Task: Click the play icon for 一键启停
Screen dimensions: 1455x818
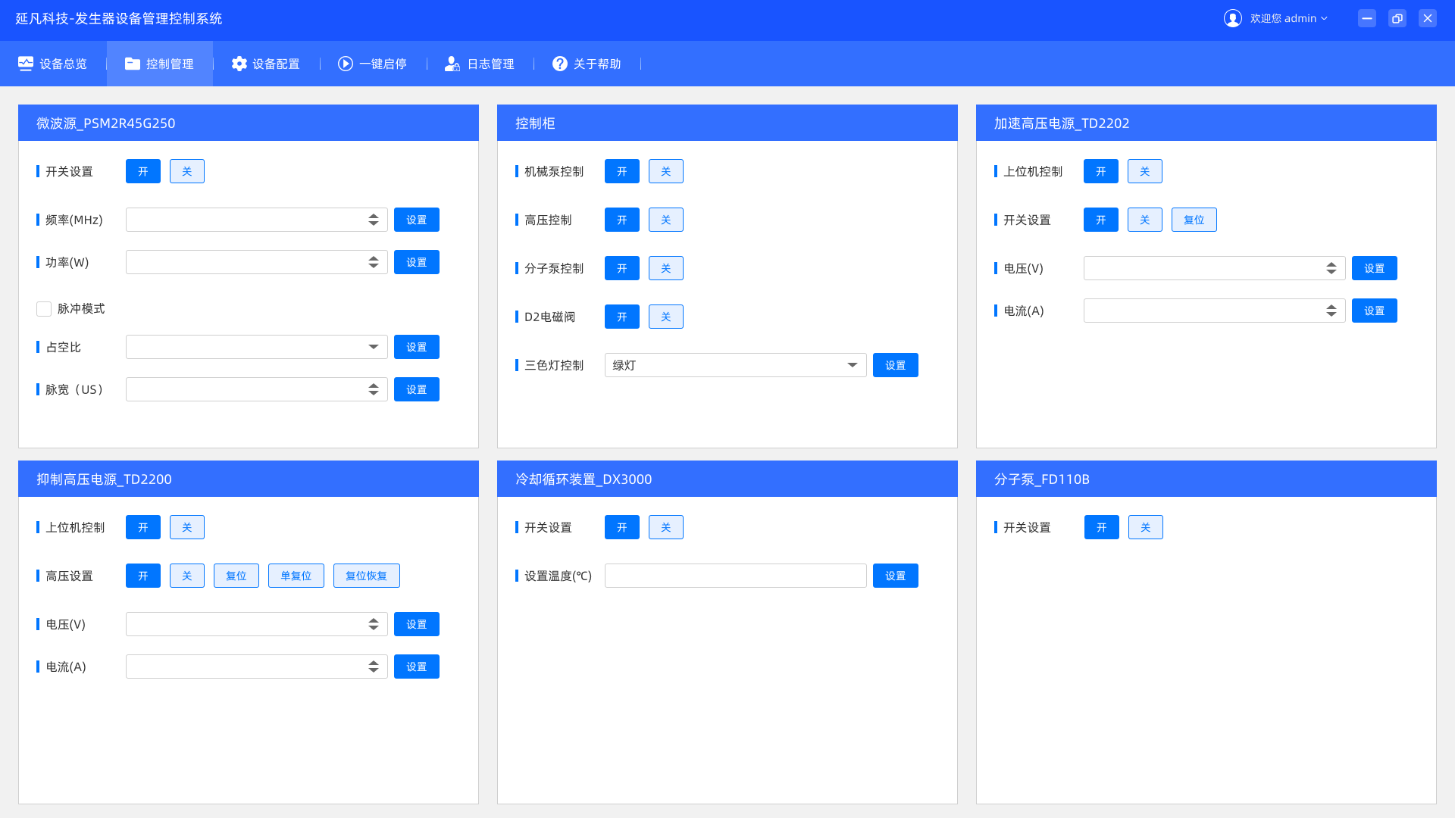Action: [x=346, y=64]
